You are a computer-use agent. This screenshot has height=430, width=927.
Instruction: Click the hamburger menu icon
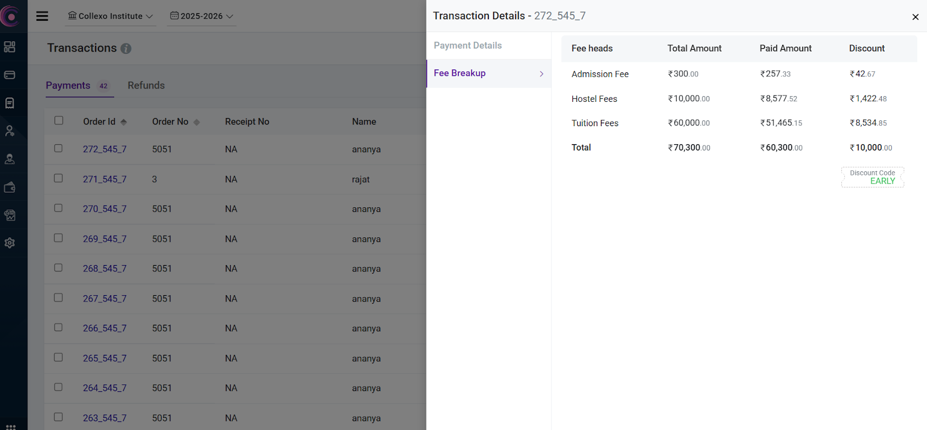[42, 16]
